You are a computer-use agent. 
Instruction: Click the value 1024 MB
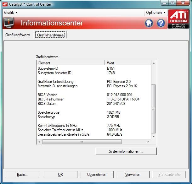click(x=114, y=112)
